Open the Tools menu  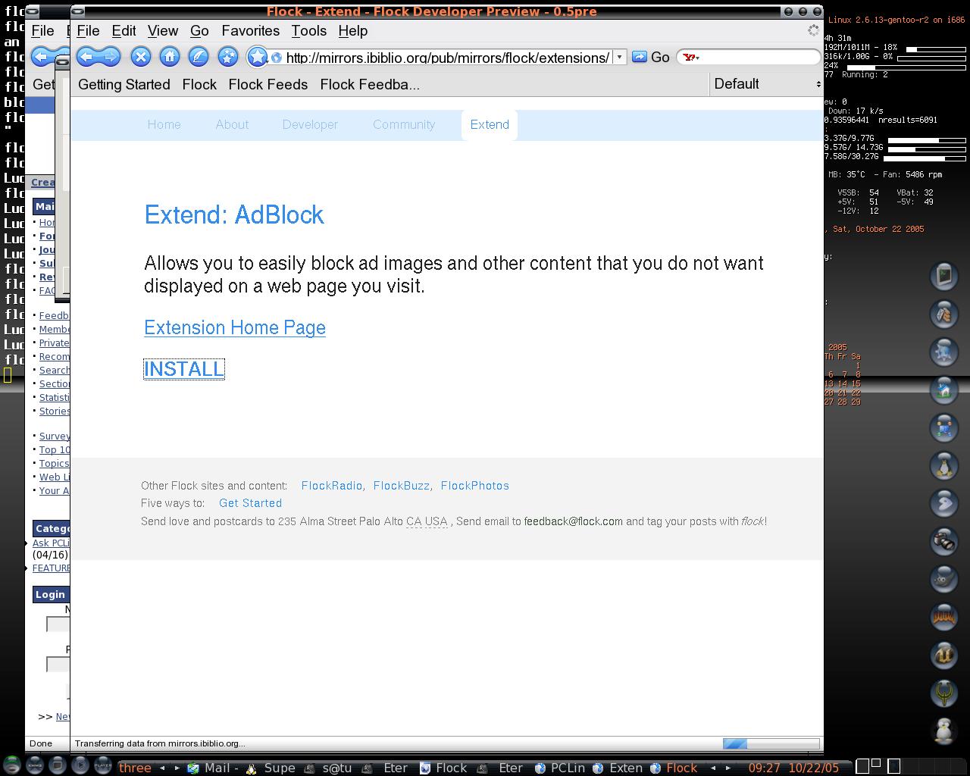pos(309,31)
